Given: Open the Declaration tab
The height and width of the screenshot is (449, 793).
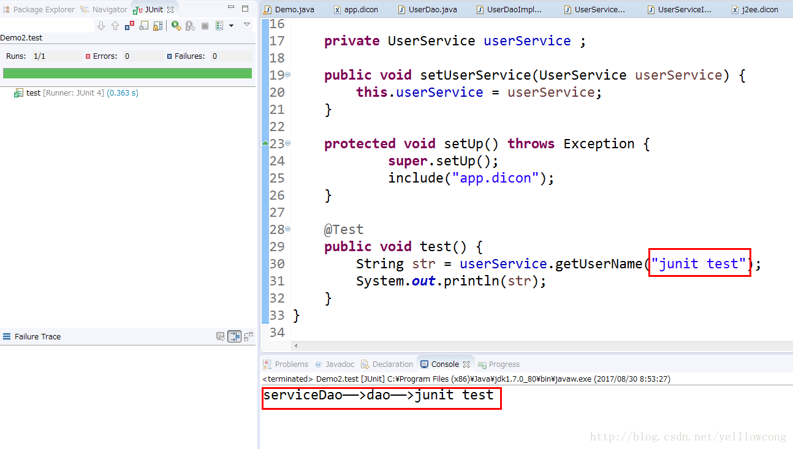Looking at the screenshot, I should (387, 364).
